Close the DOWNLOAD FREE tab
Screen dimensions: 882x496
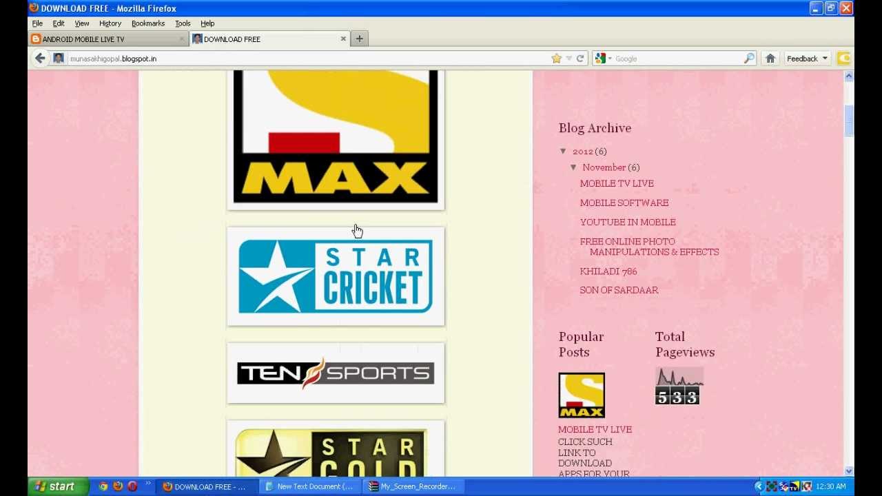coord(343,39)
